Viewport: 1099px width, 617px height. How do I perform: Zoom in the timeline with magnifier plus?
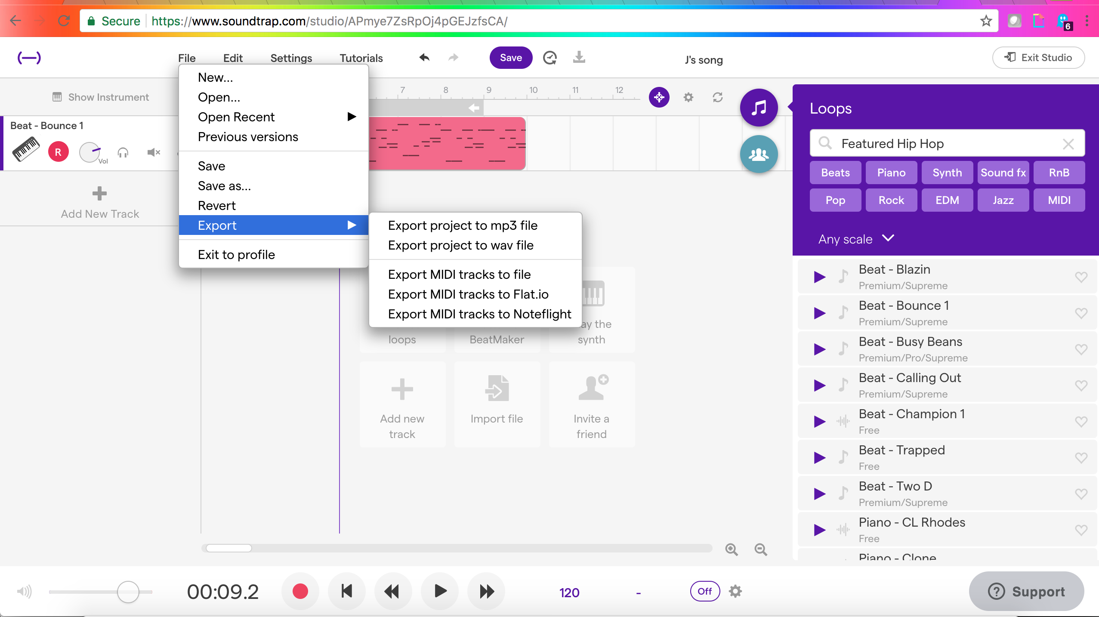[732, 549]
